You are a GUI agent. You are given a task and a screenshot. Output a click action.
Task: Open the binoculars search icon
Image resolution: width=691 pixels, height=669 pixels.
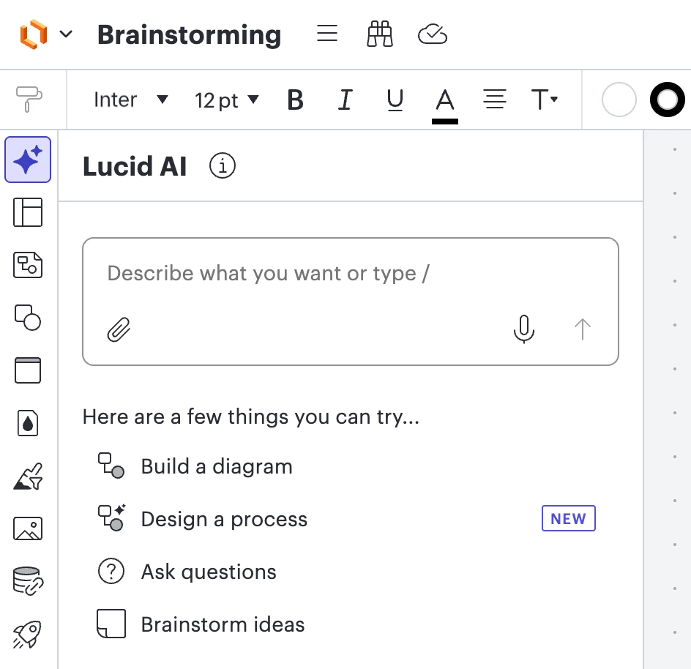coord(379,34)
